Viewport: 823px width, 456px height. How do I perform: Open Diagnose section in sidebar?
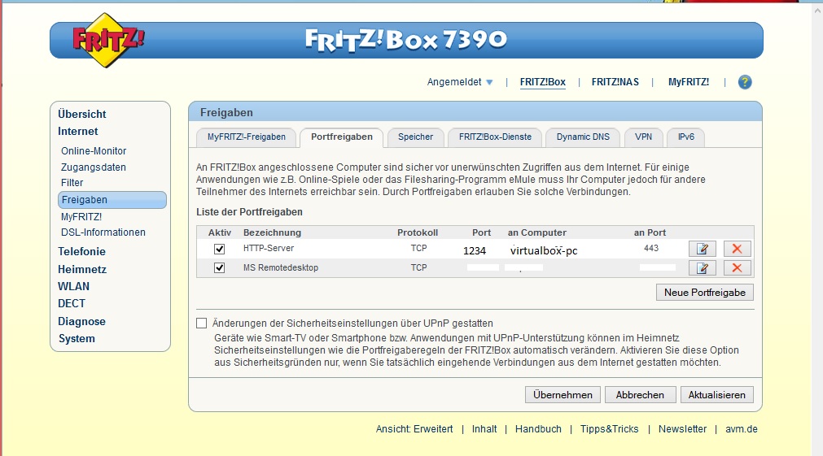(x=81, y=322)
